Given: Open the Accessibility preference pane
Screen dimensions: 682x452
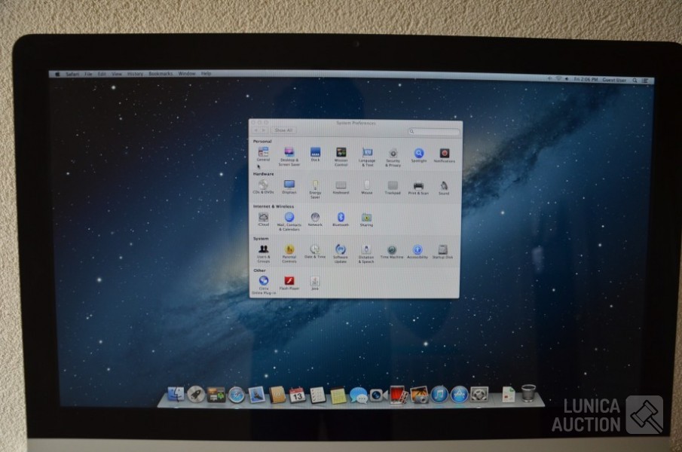Looking at the screenshot, I should click(417, 252).
